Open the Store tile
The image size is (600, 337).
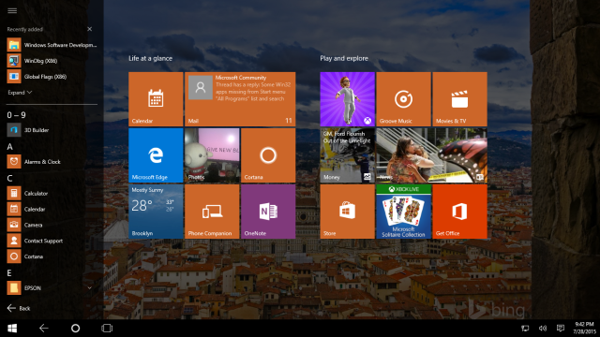click(347, 212)
